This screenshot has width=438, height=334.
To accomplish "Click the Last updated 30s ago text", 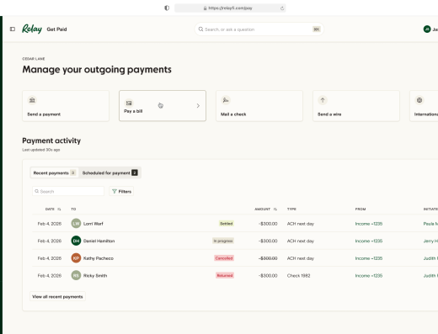I will pyautogui.click(x=41, y=150).
